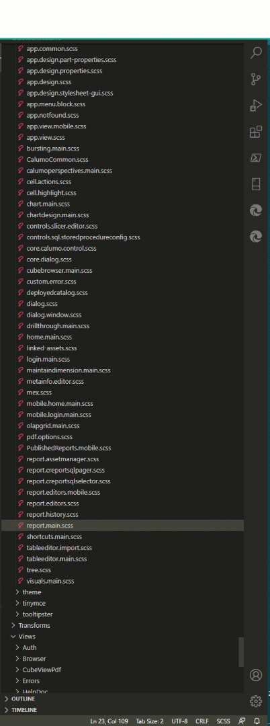Change the CRLF end-of-line sequence
The image size is (270, 726).
coord(202,721)
